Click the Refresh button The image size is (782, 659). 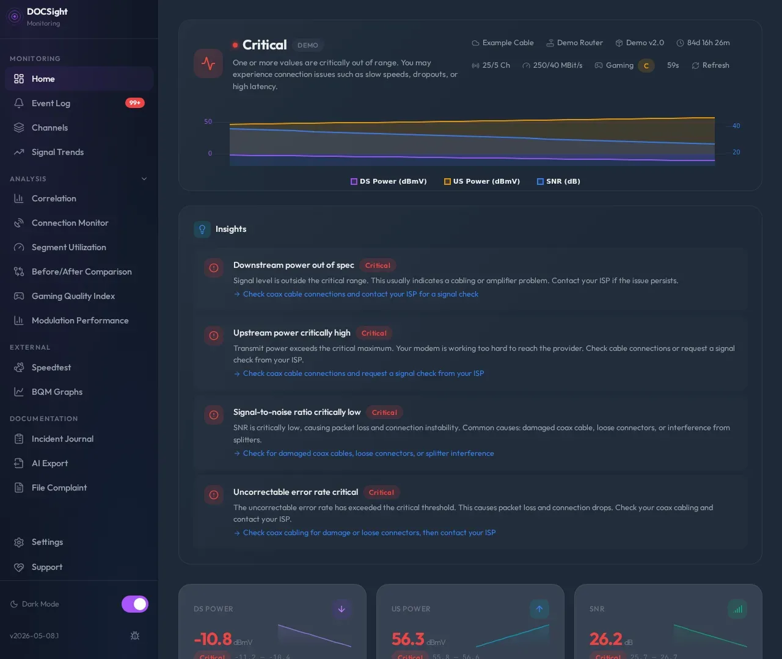click(711, 65)
